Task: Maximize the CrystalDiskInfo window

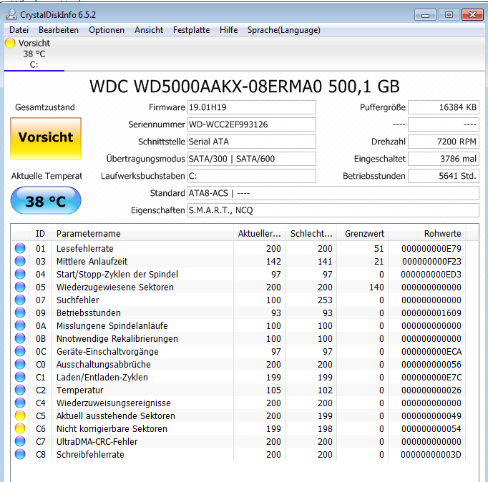Action: [x=449, y=14]
